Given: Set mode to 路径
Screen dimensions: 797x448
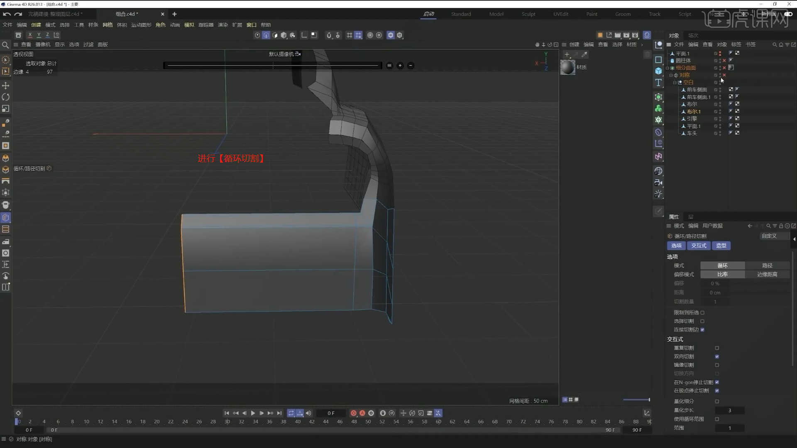Looking at the screenshot, I should 767,265.
